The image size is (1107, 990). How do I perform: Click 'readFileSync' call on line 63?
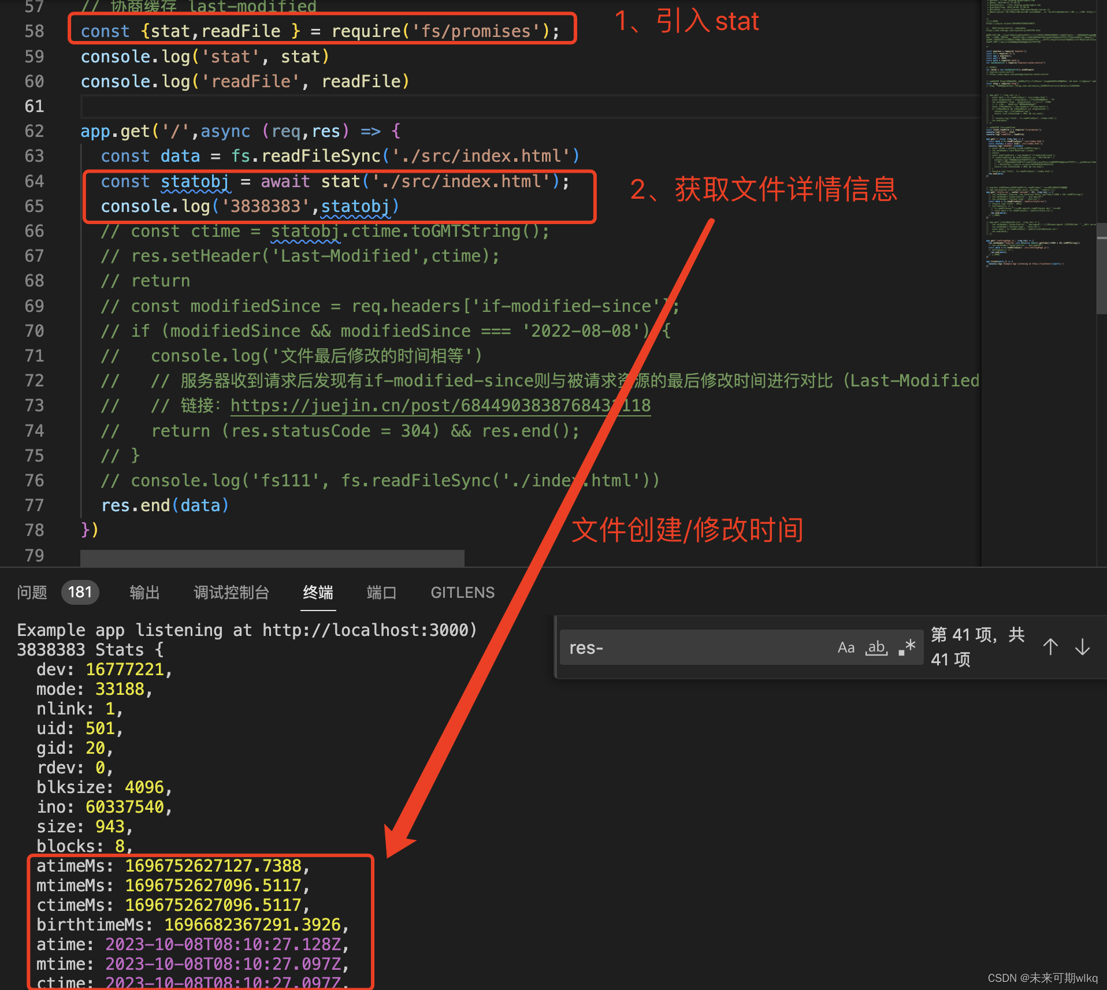click(321, 156)
